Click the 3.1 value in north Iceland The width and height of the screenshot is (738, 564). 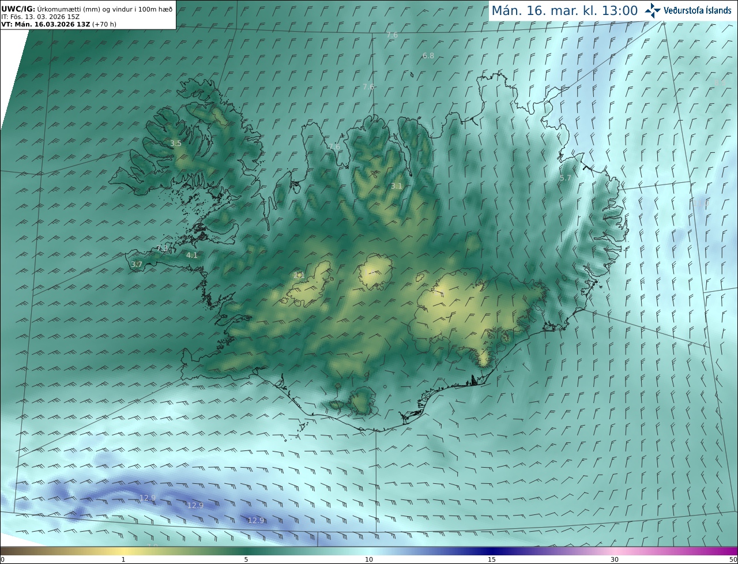[x=397, y=186]
